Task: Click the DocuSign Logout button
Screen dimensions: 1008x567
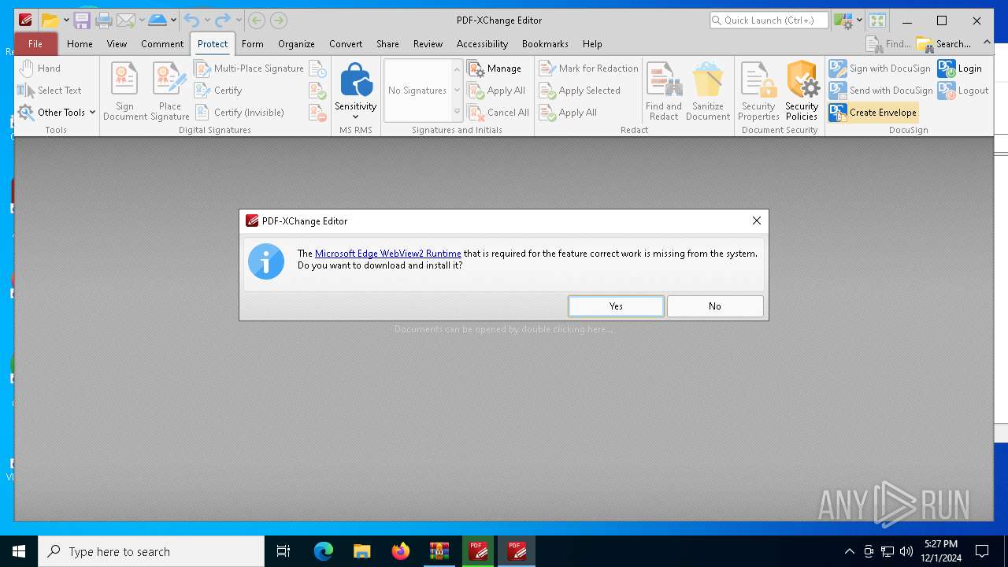Action: [963, 91]
